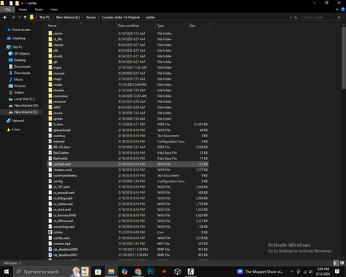Image resolution: width=346 pixels, height=277 pixels.
Task: Open the Share ribbon tab
Action: tap(39, 10)
